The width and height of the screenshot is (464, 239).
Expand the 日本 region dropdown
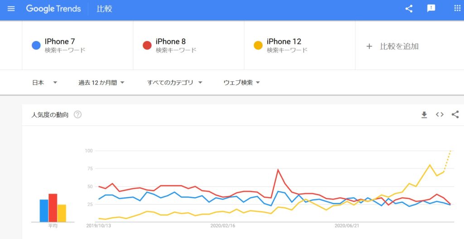coord(45,83)
